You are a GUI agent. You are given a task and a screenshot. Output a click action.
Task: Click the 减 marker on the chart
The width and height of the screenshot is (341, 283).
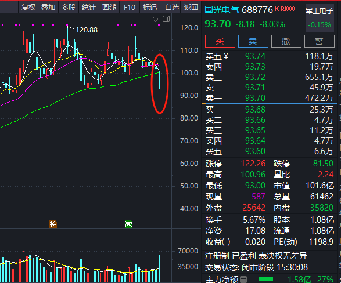(x=128, y=224)
